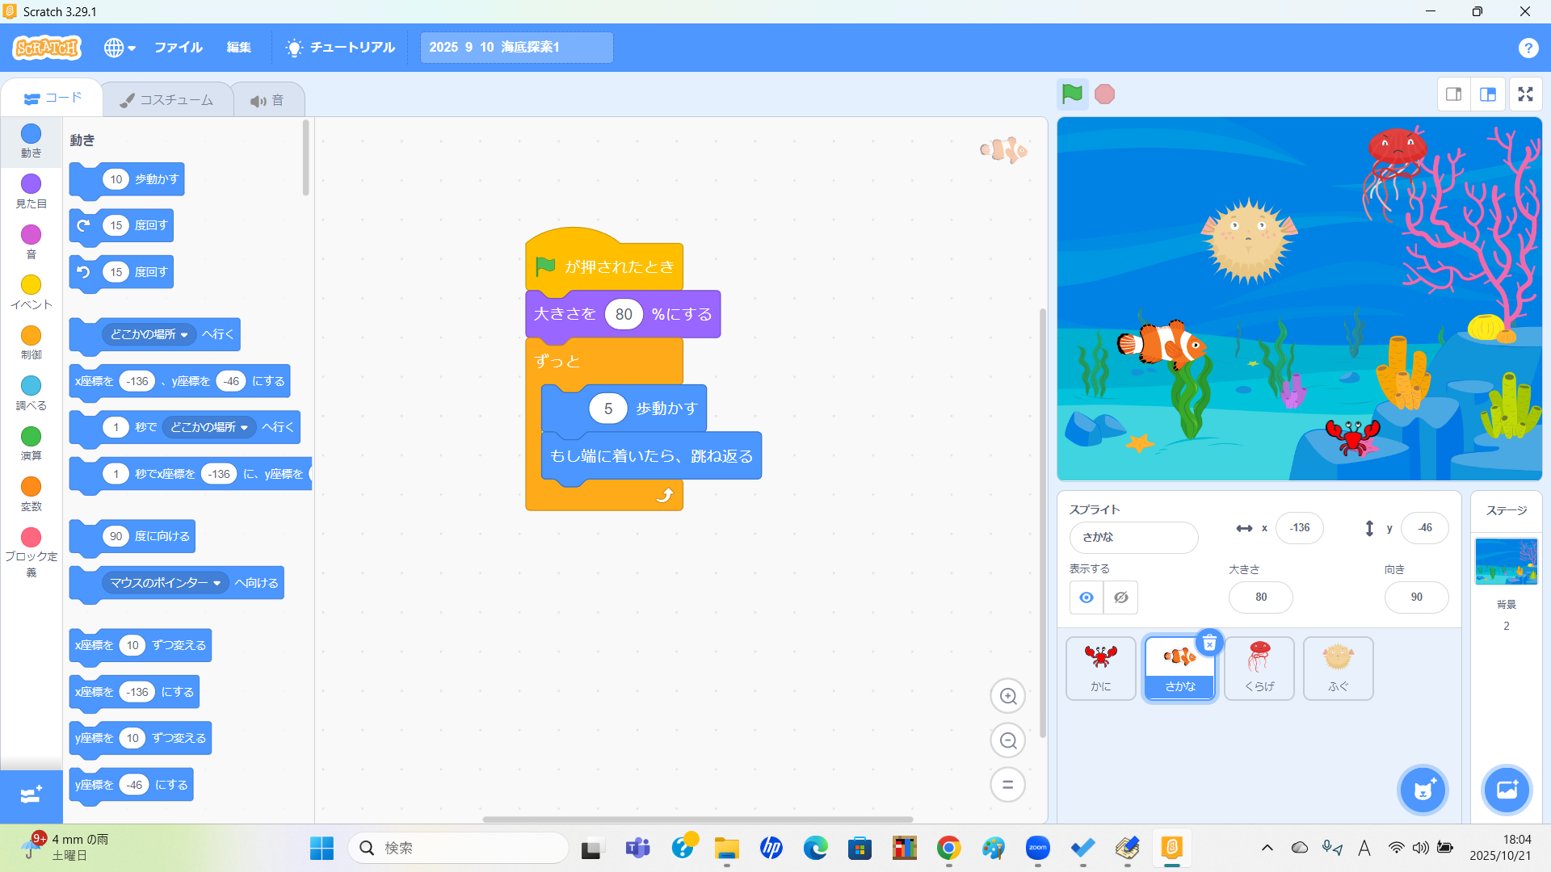Hide sprite using crossed-eye toggle
The image size is (1551, 872).
(1121, 597)
